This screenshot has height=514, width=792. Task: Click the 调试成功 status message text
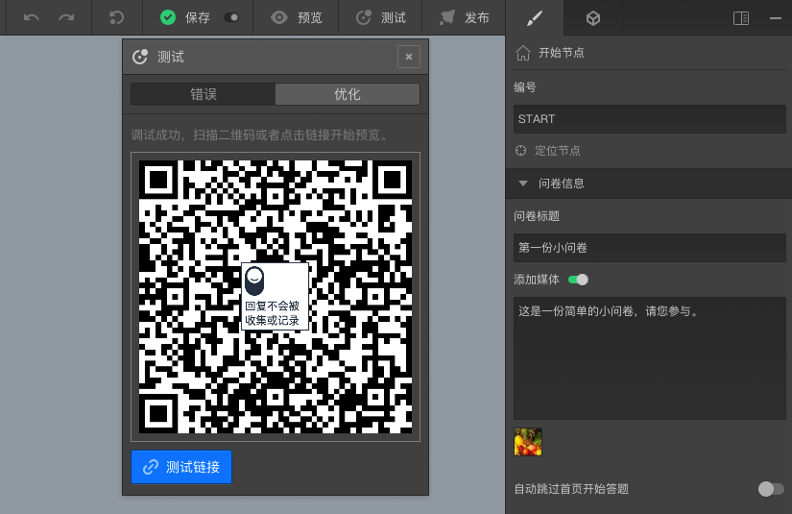[260, 135]
